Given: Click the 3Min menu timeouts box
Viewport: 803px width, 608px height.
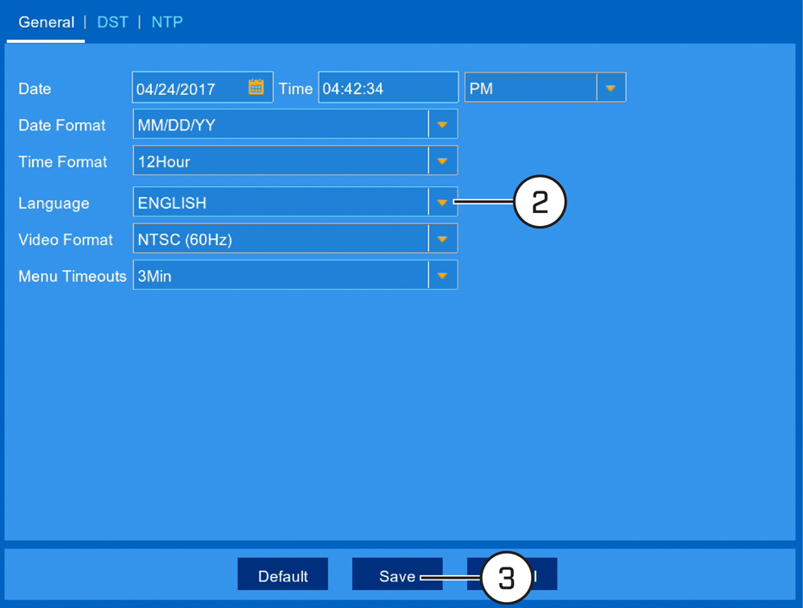Looking at the screenshot, I should tap(295, 276).
